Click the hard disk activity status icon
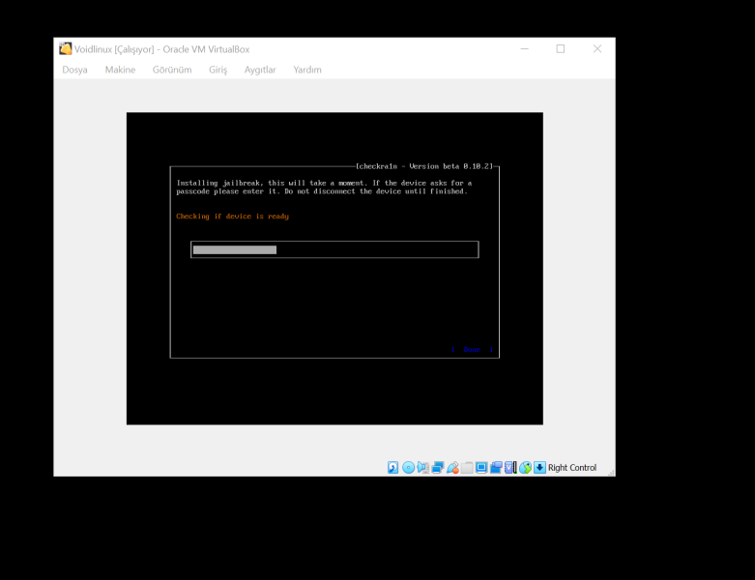The width and height of the screenshot is (755, 580). point(392,467)
